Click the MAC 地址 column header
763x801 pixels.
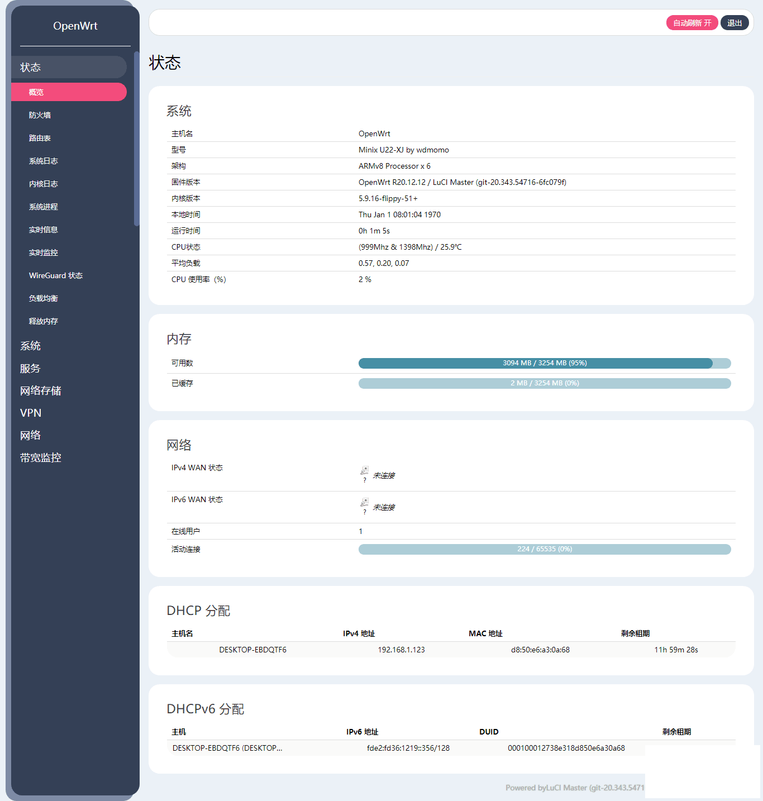click(485, 633)
